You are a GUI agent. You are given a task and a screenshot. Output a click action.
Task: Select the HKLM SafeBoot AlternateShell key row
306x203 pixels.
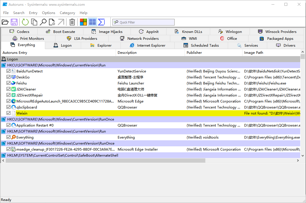151,155
